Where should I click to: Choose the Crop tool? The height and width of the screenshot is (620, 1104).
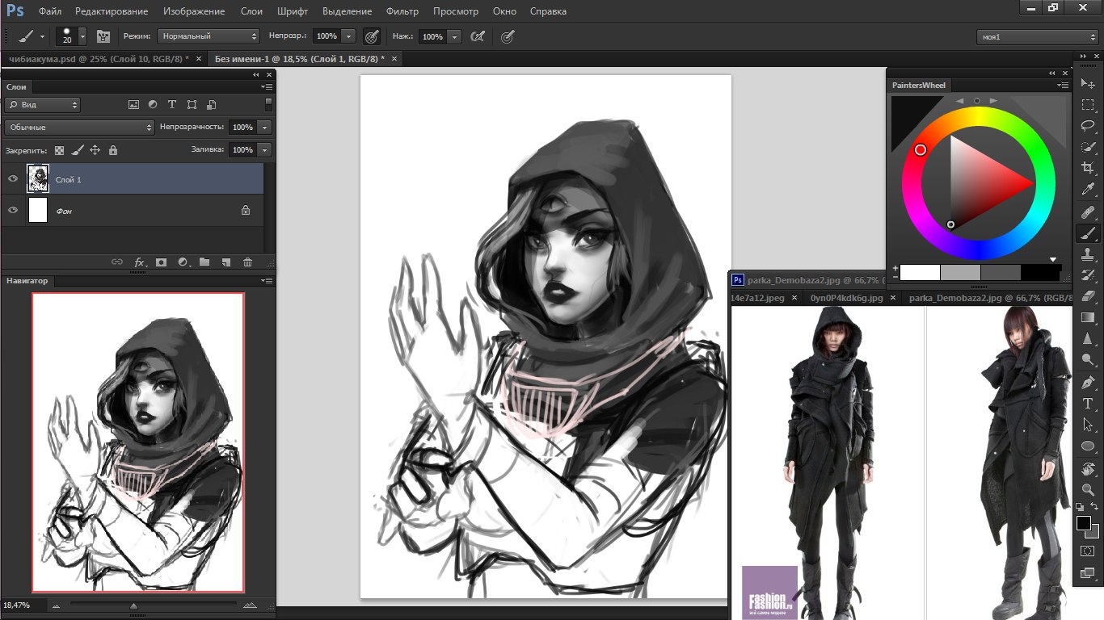coord(1088,168)
